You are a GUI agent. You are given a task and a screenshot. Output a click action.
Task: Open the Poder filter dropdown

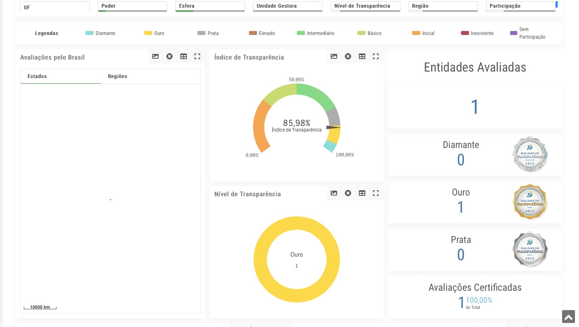click(x=132, y=6)
